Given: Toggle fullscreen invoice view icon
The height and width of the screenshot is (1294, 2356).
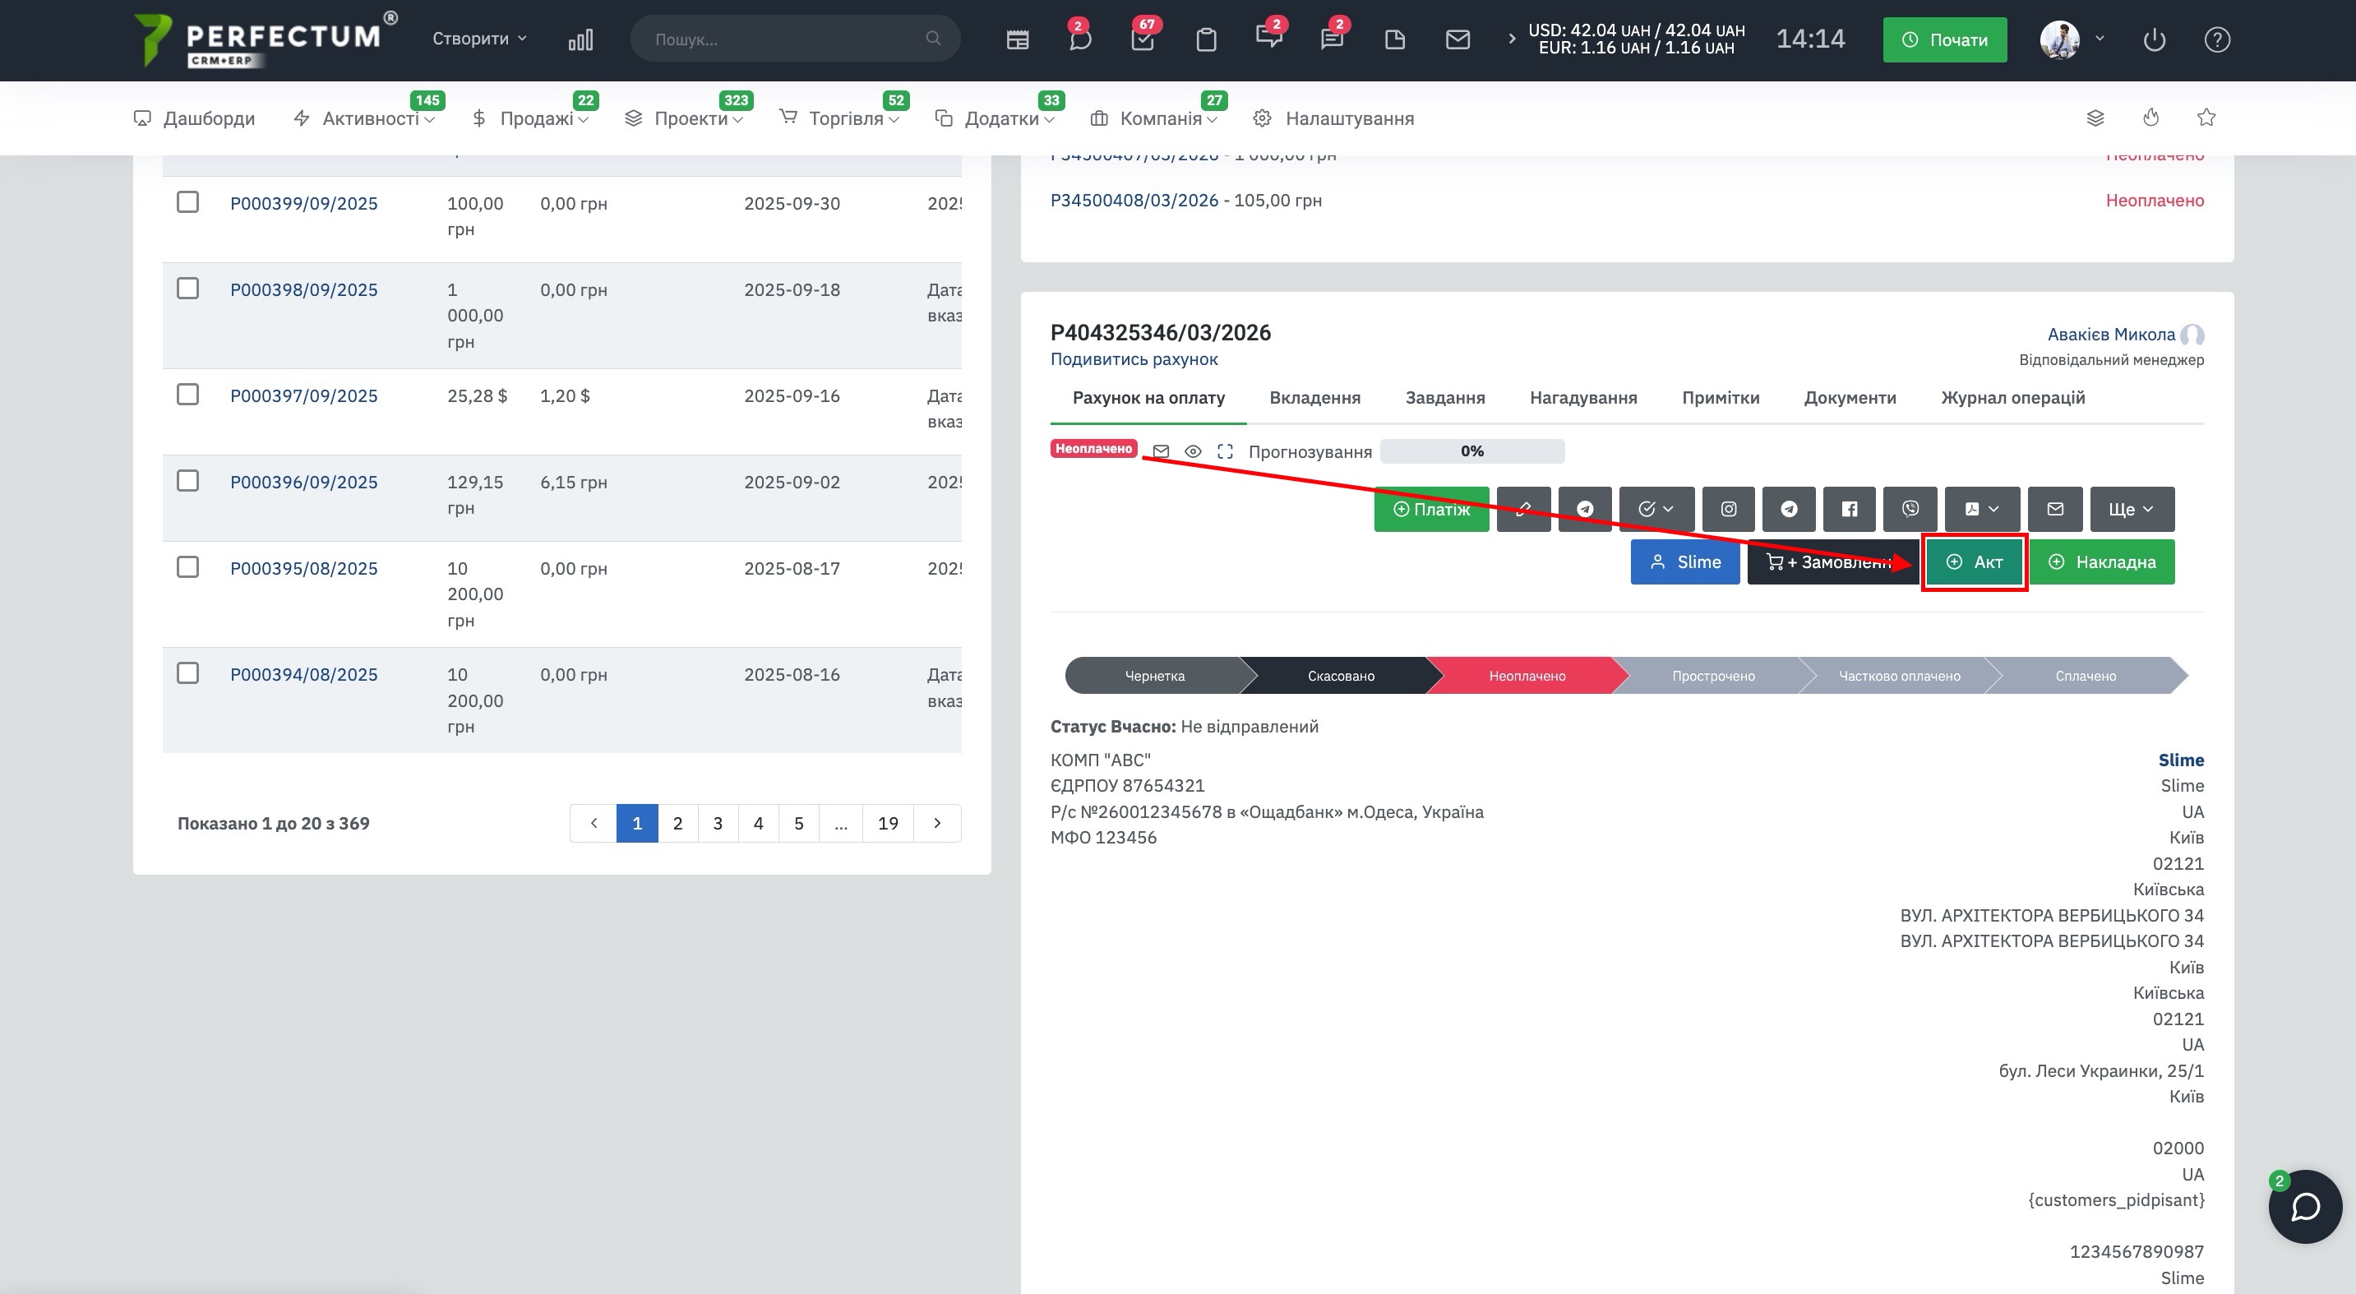Looking at the screenshot, I should point(1225,452).
